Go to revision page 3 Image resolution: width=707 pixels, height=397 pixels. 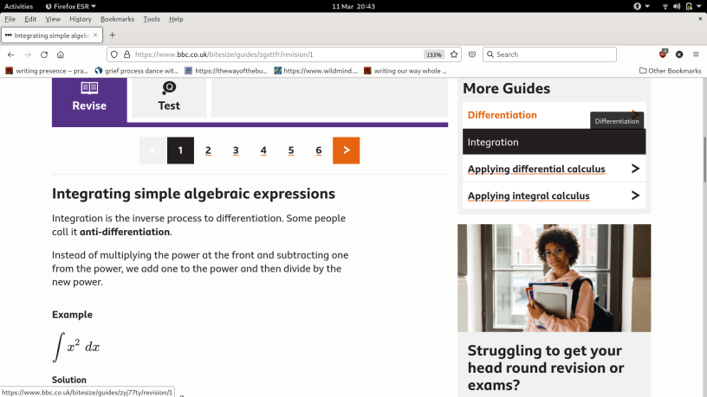pos(236,150)
